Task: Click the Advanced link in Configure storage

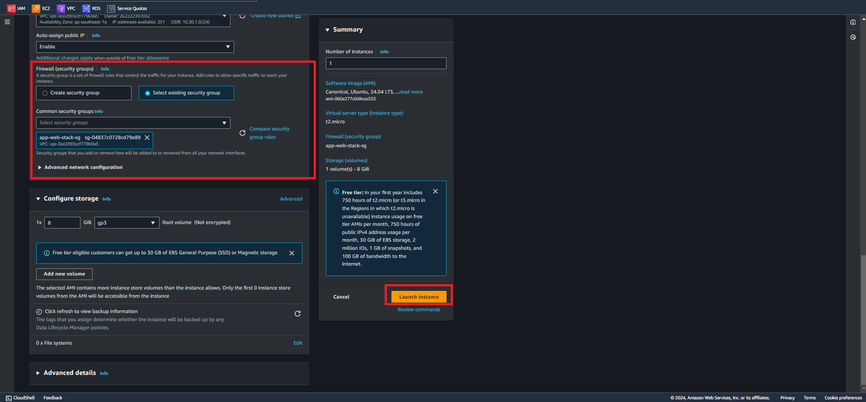Action: 291,199
